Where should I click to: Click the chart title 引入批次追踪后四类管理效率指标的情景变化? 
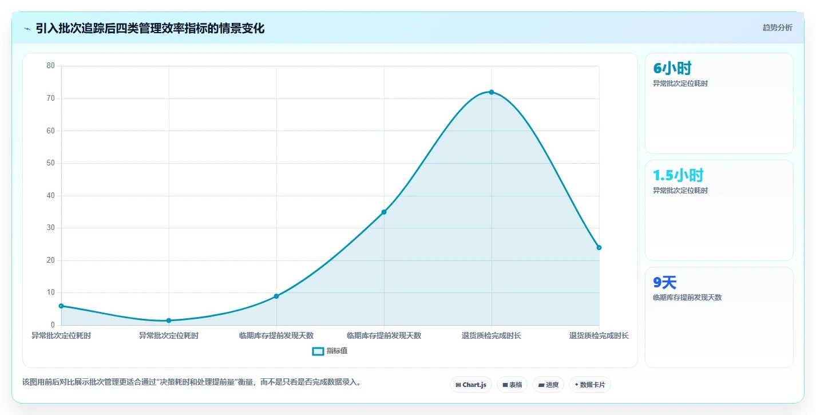[150, 29]
